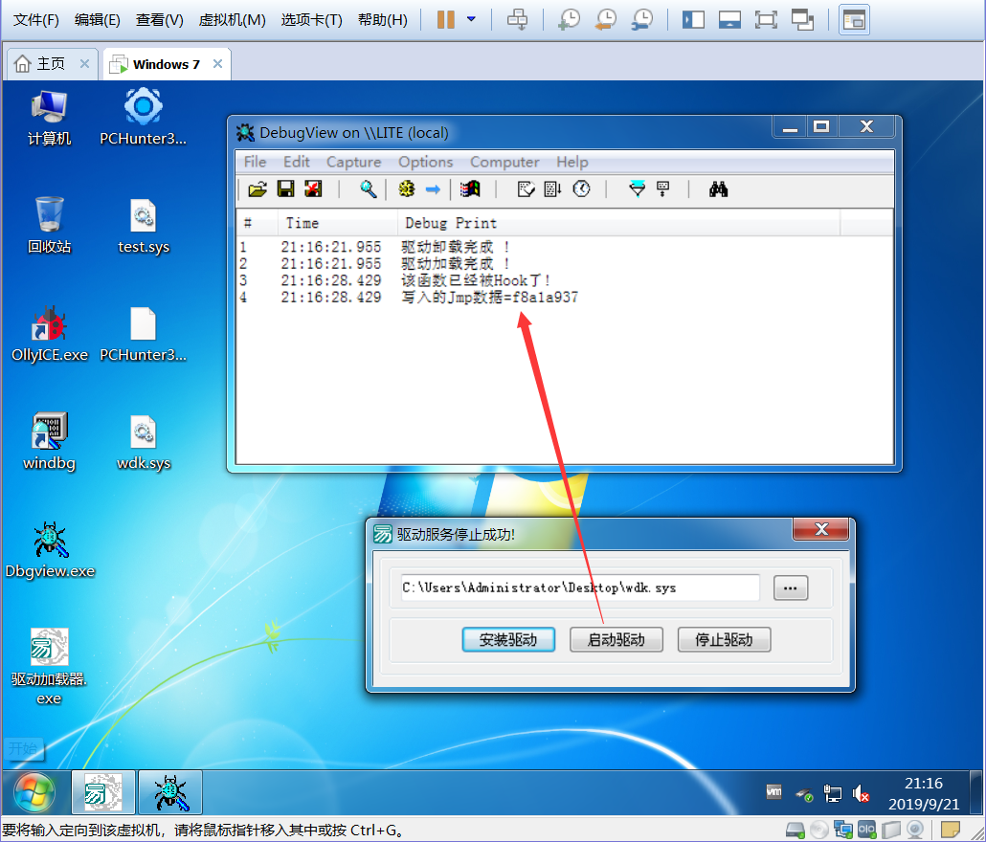This screenshot has width=986, height=842.
Task: Toggle thumbnail bar icon in VMware toolbar
Action: click(729, 19)
